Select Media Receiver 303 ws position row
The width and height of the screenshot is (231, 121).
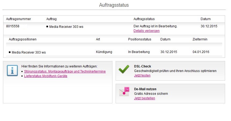click(x=29, y=52)
